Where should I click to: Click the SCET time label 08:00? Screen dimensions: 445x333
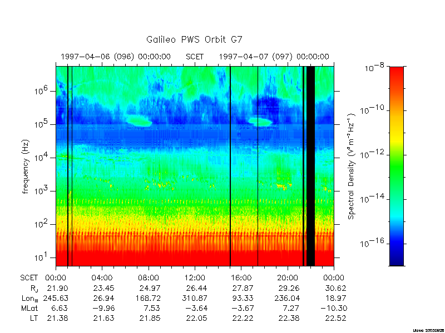click(x=149, y=278)
